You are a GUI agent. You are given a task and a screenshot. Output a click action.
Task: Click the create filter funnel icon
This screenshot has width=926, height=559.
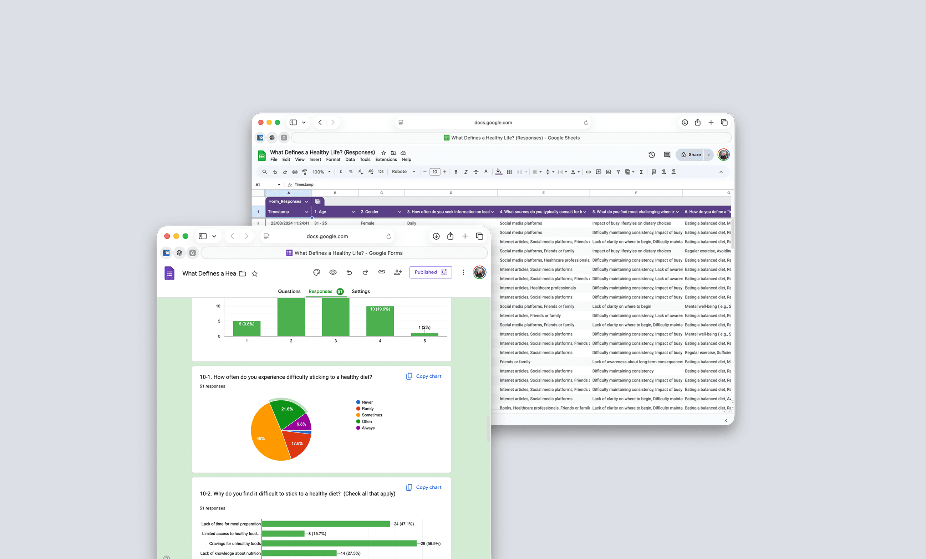pos(618,172)
